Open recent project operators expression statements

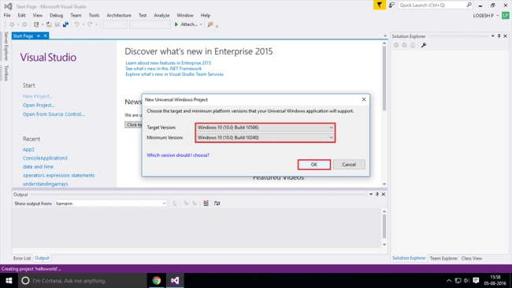[x=59, y=175]
